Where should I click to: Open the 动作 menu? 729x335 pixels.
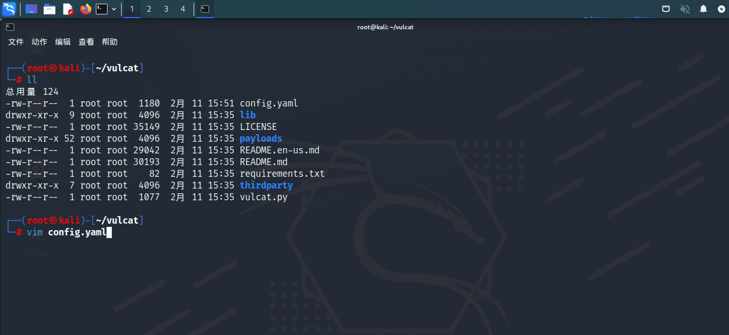(x=39, y=42)
